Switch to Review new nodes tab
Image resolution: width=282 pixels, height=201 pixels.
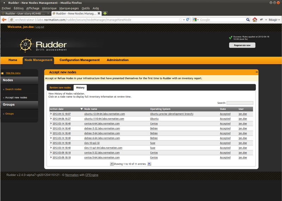(x=60, y=87)
